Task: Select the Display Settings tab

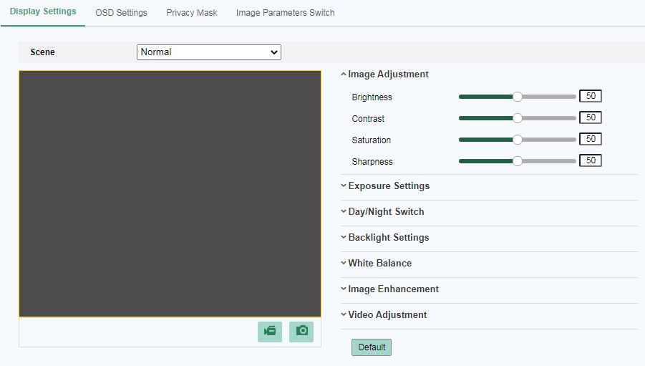Action: point(43,12)
